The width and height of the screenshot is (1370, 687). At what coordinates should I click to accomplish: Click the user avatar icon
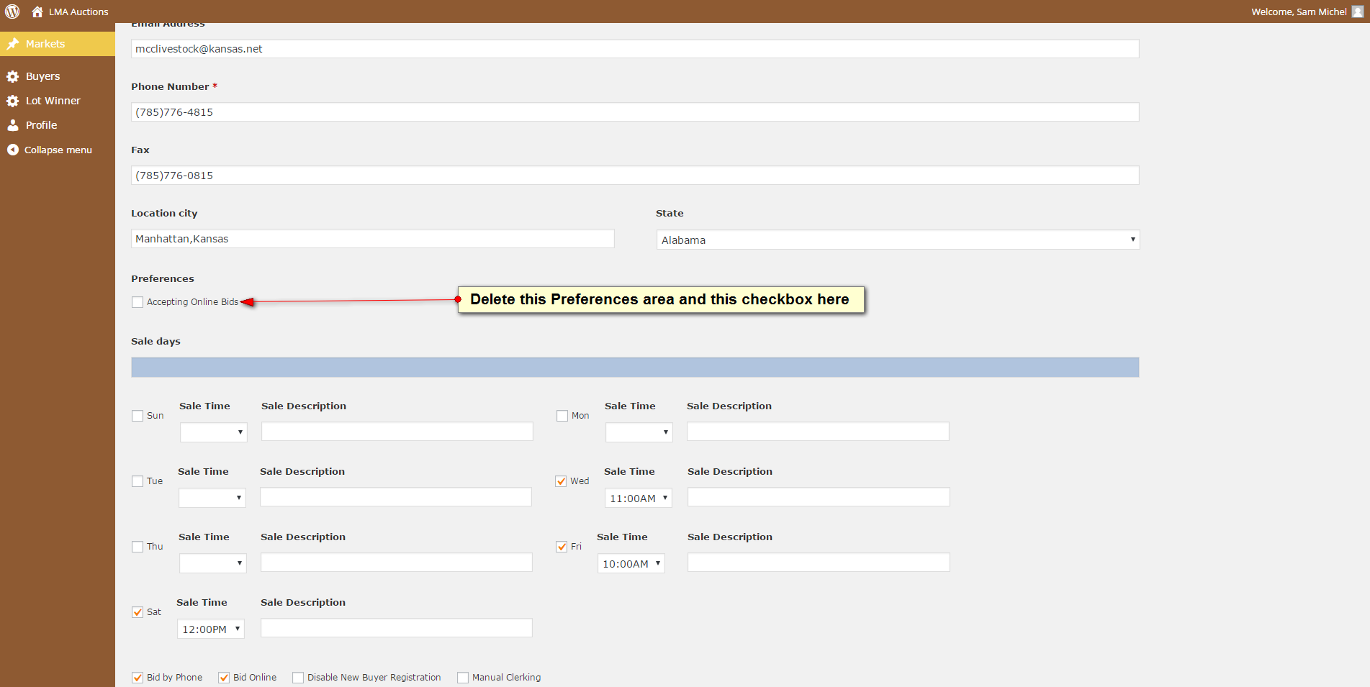pyautogui.click(x=1358, y=12)
